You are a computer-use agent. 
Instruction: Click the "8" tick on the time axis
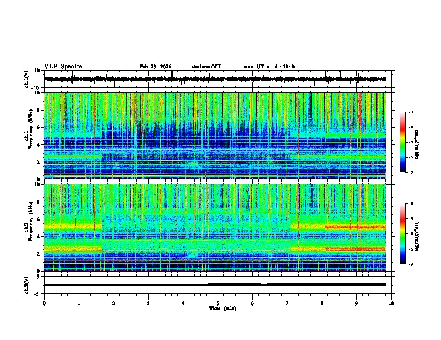322,303
